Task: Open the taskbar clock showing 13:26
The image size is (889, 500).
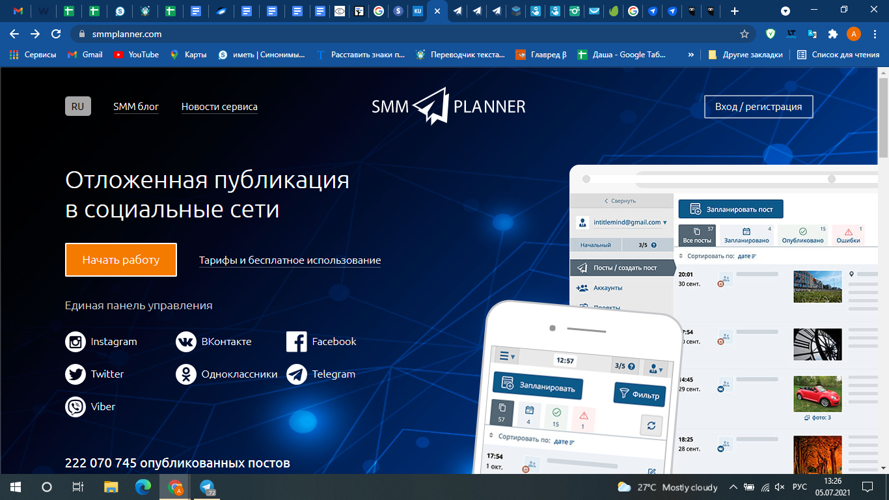Action: (833, 487)
